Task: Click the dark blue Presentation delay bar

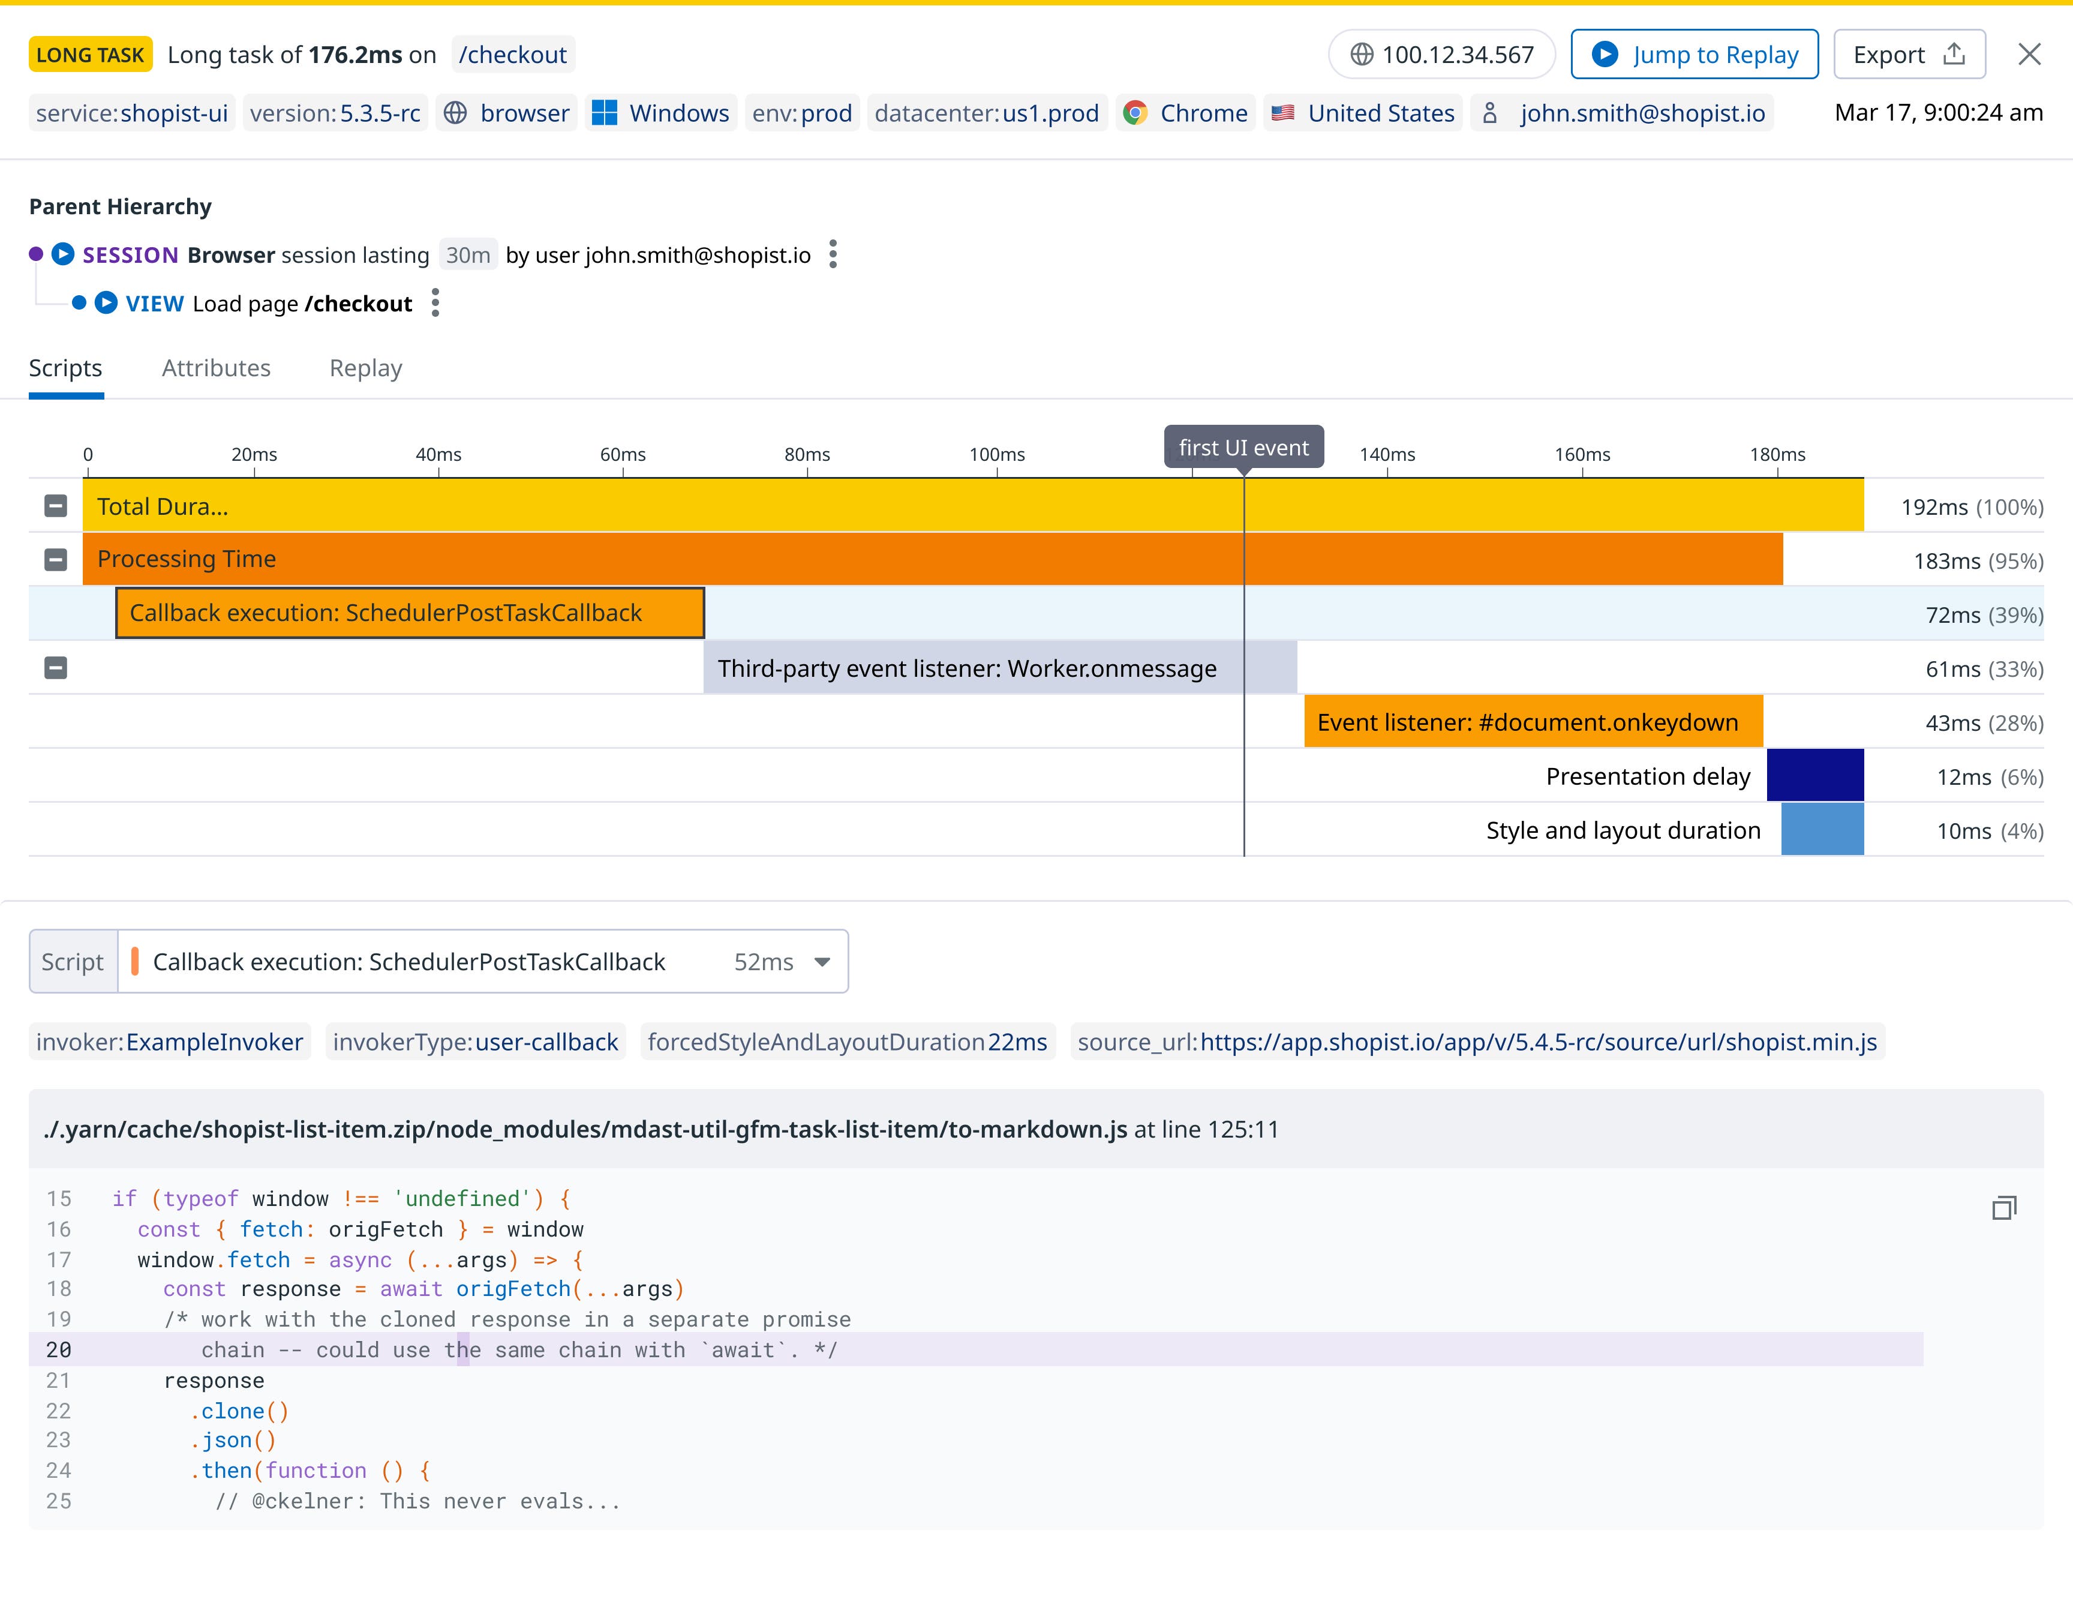Action: [x=1815, y=776]
